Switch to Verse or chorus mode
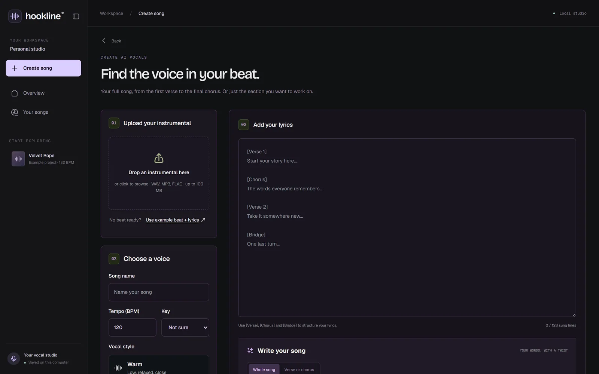The width and height of the screenshot is (599, 374). pos(299,370)
